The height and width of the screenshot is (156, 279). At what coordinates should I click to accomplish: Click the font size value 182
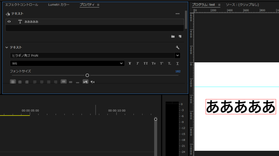coord(178,71)
